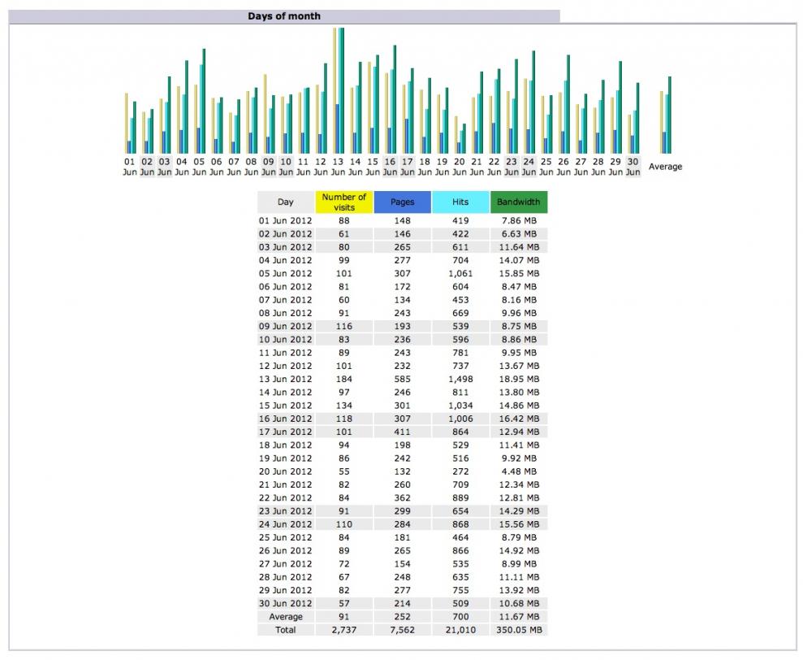Click bandwidth value 12.34 MB
This screenshot has height=660, width=803.
pyautogui.click(x=519, y=484)
